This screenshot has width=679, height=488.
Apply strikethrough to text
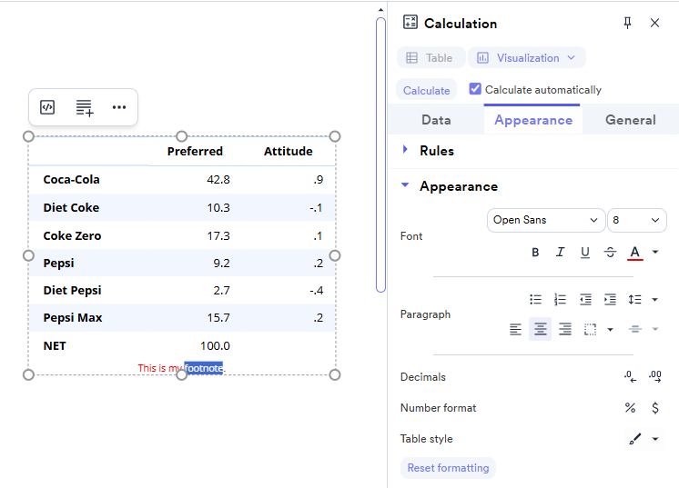click(x=610, y=253)
